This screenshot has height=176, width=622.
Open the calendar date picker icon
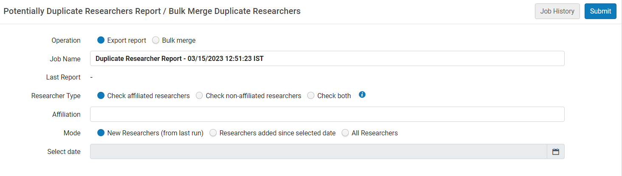(555, 151)
